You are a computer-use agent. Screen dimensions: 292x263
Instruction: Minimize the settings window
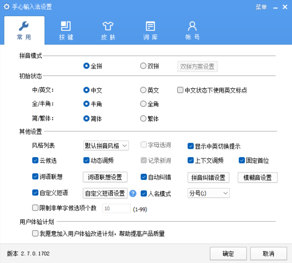(275, 8)
